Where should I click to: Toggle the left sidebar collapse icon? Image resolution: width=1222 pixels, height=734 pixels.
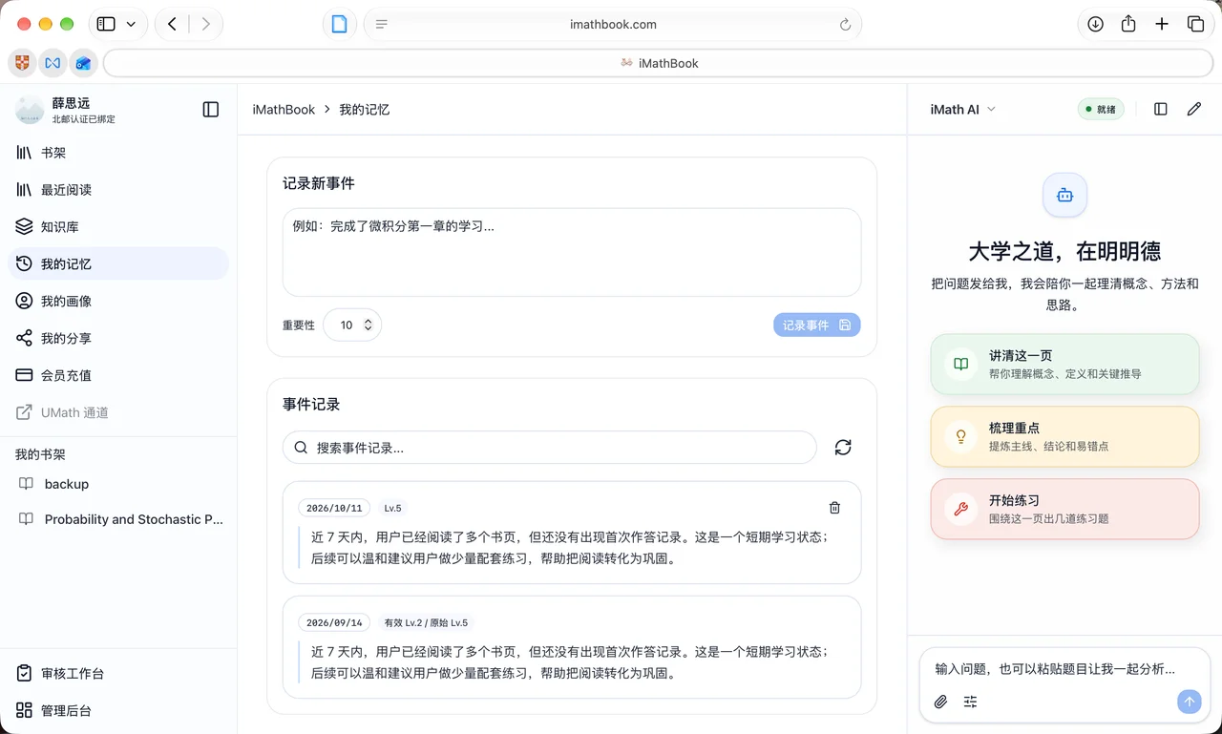tap(211, 110)
